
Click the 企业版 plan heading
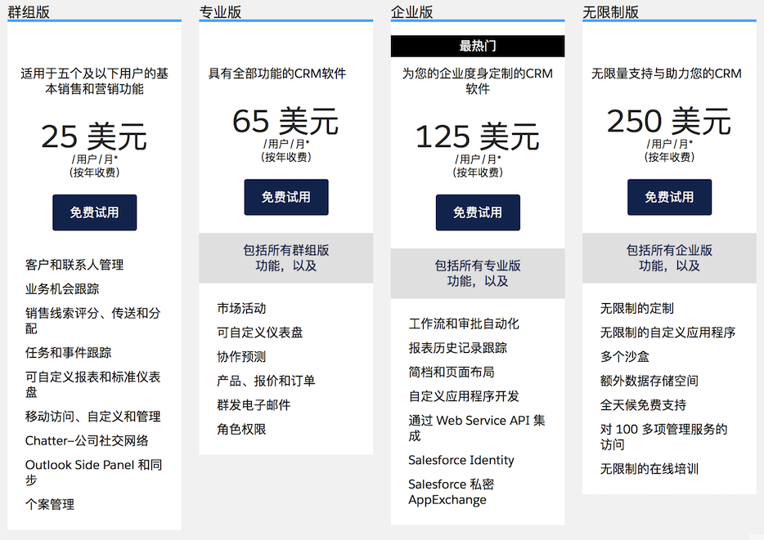click(412, 11)
